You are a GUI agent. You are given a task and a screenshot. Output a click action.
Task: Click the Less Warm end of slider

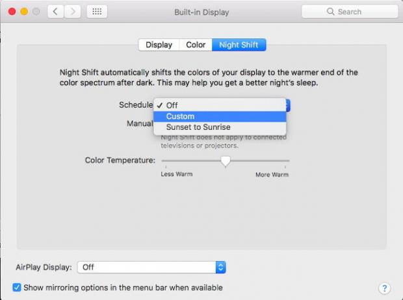[x=163, y=161]
